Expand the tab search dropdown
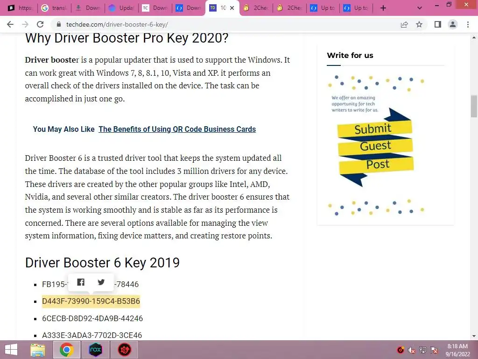 click(x=420, y=8)
